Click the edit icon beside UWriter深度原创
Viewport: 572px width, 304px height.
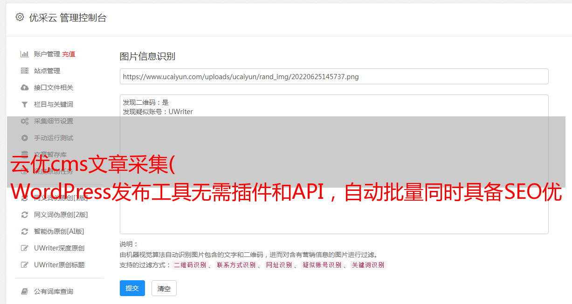tap(25, 248)
